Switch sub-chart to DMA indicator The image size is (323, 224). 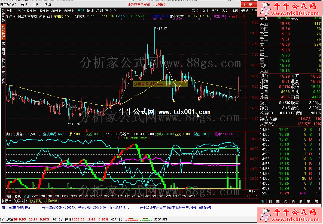click(50, 196)
